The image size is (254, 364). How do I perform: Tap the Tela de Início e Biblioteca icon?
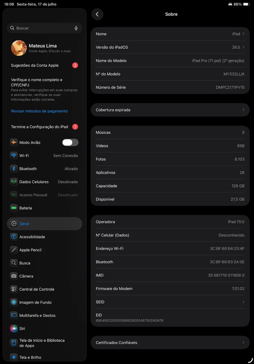point(14,343)
